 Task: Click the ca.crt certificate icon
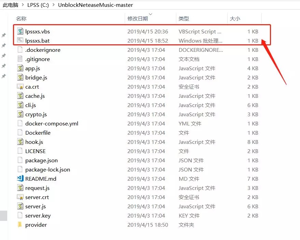pyautogui.click(x=20, y=87)
